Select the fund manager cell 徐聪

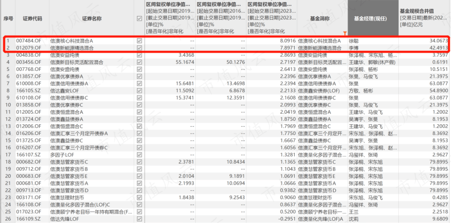click(x=354, y=41)
